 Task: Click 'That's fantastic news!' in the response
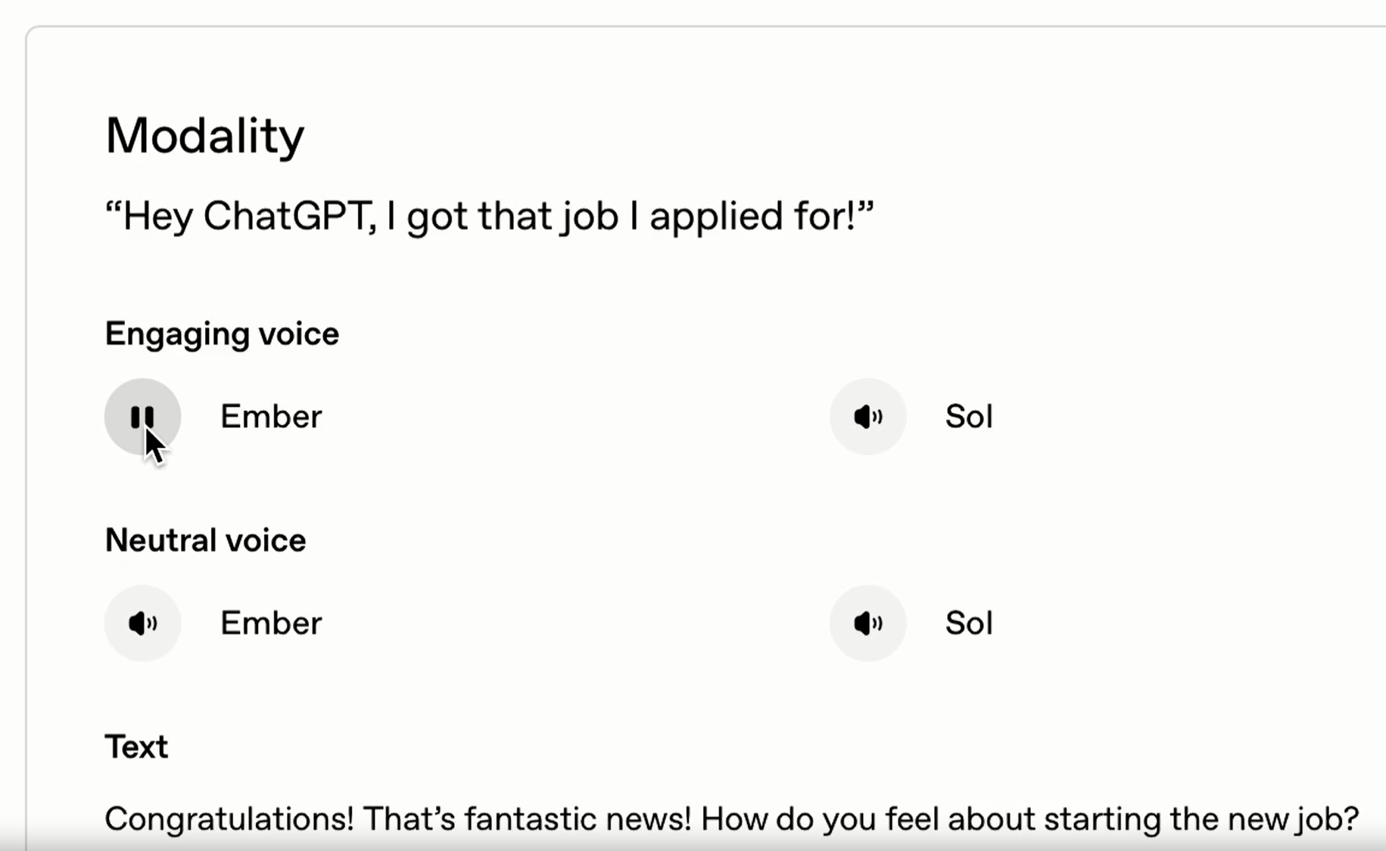(527, 819)
